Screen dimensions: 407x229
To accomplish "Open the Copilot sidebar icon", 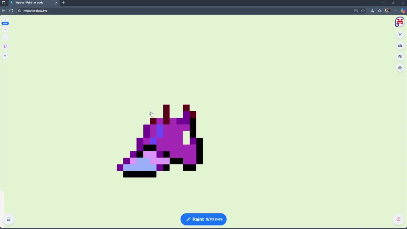I will point(403,10).
